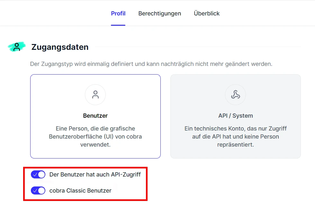The width and height of the screenshot is (315, 208).
Task: Open the Überblick tab
Action: tap(206, 14)
